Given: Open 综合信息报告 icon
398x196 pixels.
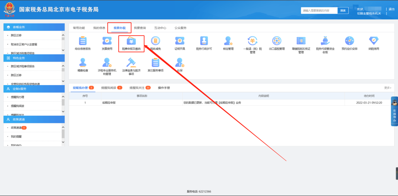Looking at the screenshot, I should (x=83, y=41).
